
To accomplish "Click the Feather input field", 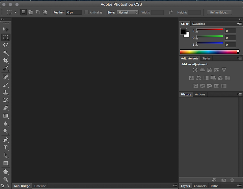I will point(74,13).
